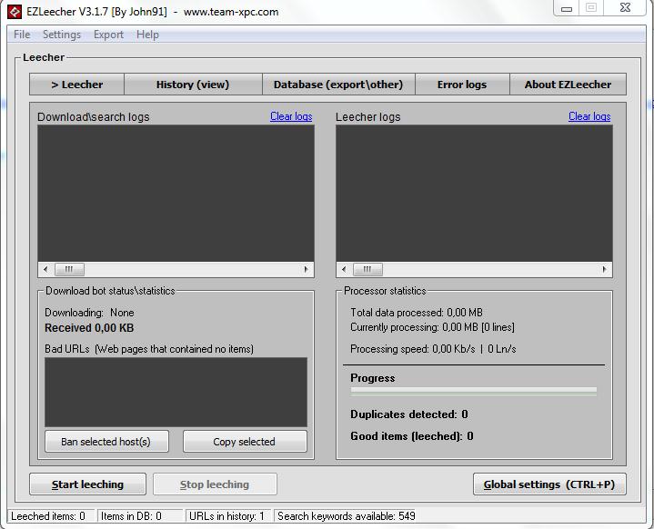
Task: Clear logs for Download\search logs
Action: [x=291, y=116]
